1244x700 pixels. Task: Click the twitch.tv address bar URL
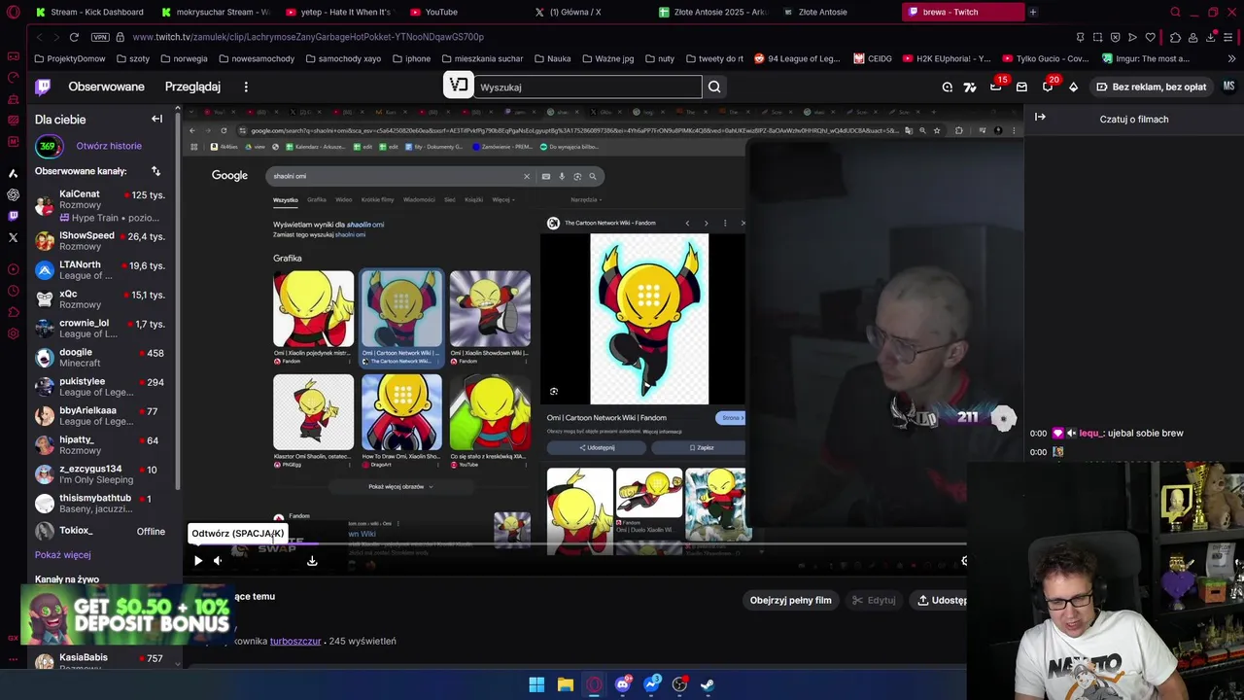tap(308, 37)
